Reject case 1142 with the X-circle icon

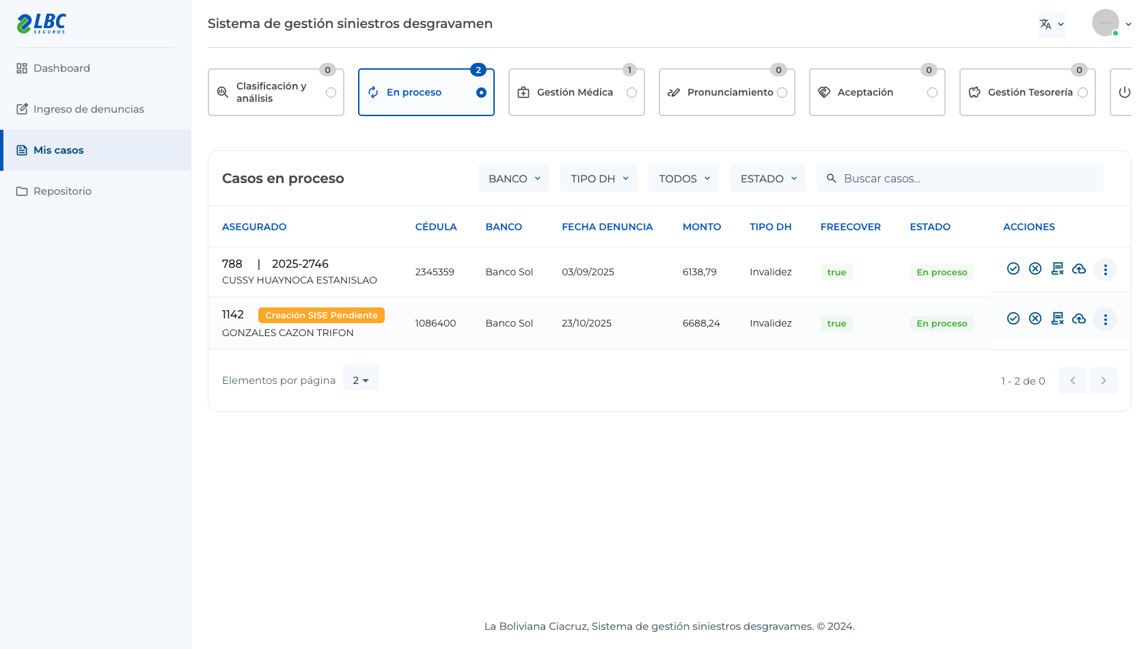click(x=1035, y=318)
